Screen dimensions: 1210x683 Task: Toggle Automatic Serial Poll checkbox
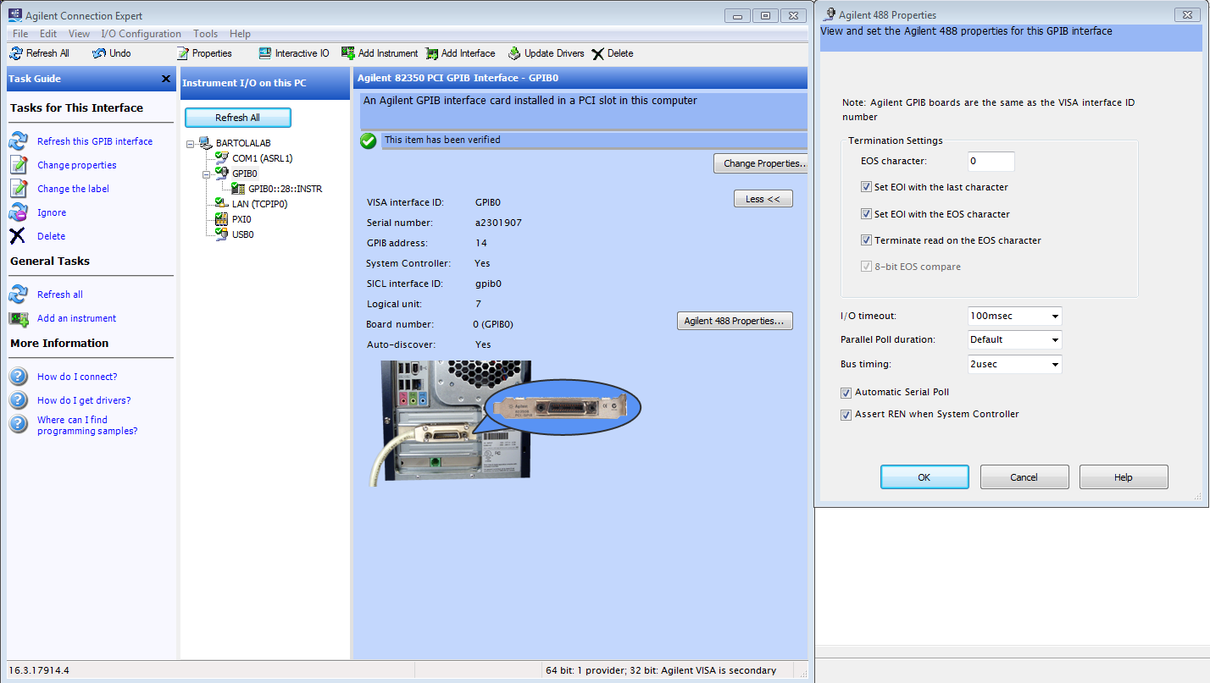tap(846, 393)
